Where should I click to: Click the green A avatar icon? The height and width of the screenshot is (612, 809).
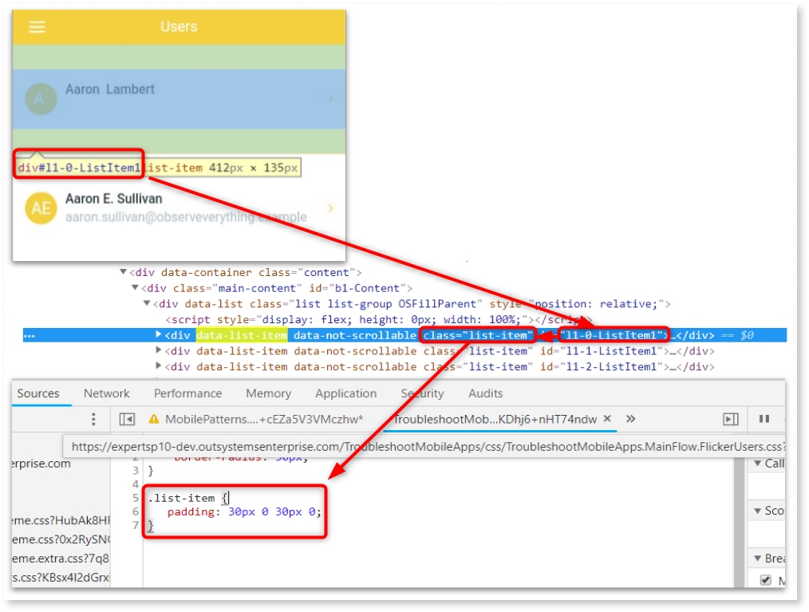click(x=41, y=97)
